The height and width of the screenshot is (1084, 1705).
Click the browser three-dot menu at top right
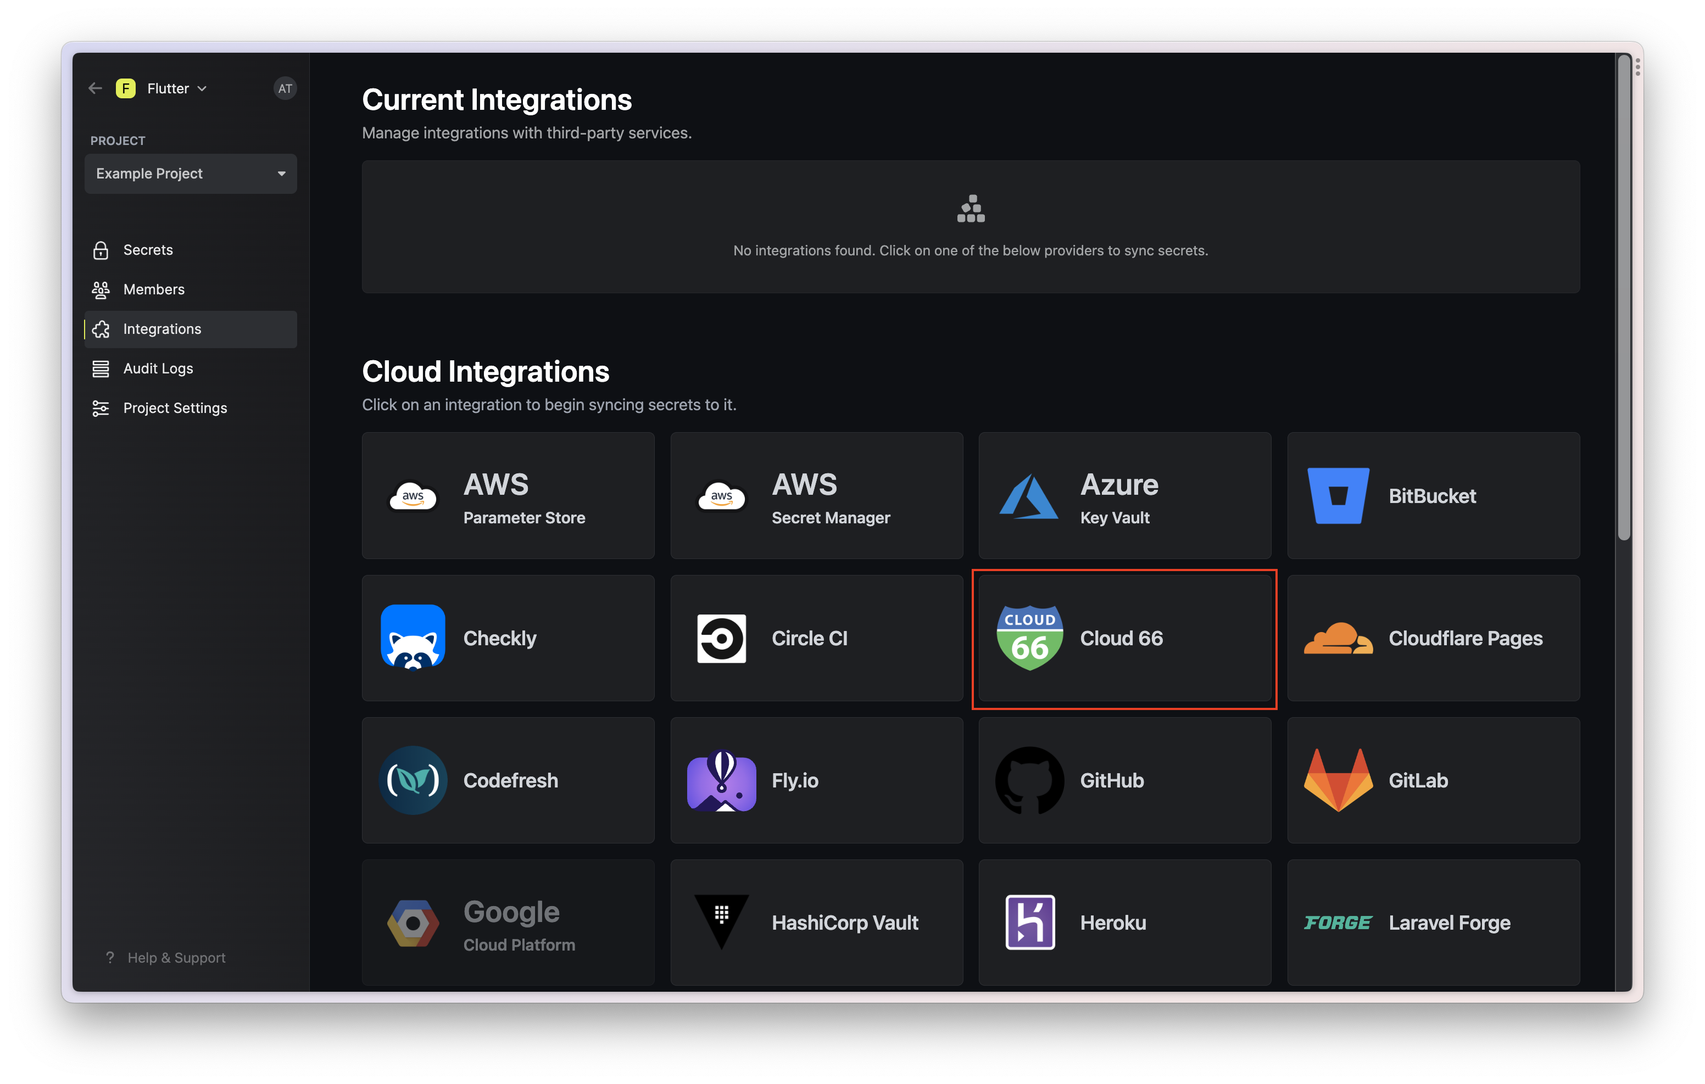click(x=1638, y=67)
